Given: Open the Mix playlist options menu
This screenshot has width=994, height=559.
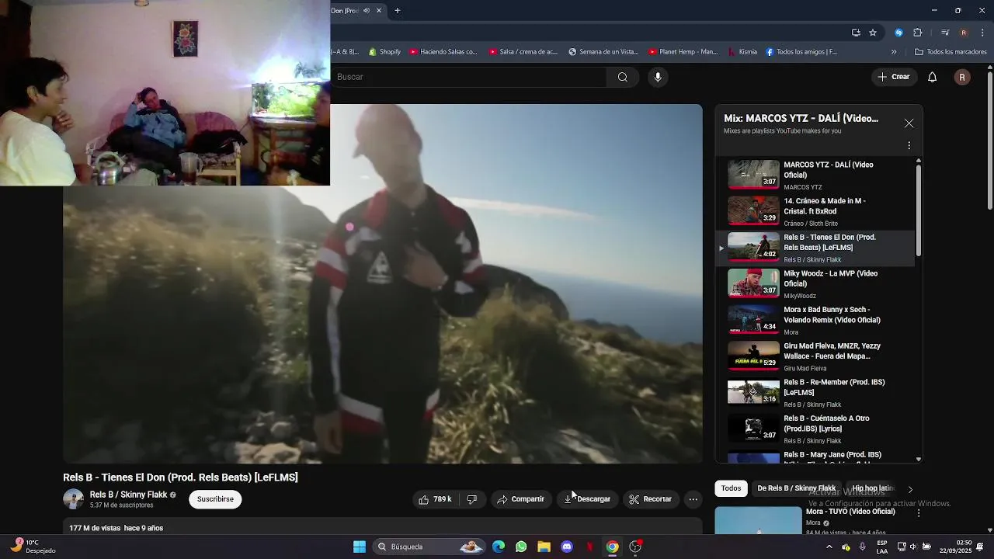Looking at the screenshot, I should tap(909, 145).
